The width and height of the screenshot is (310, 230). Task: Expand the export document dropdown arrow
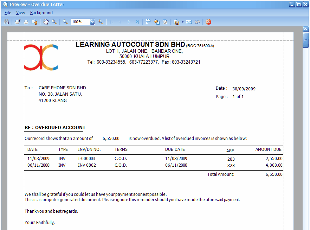click(182, 22)
